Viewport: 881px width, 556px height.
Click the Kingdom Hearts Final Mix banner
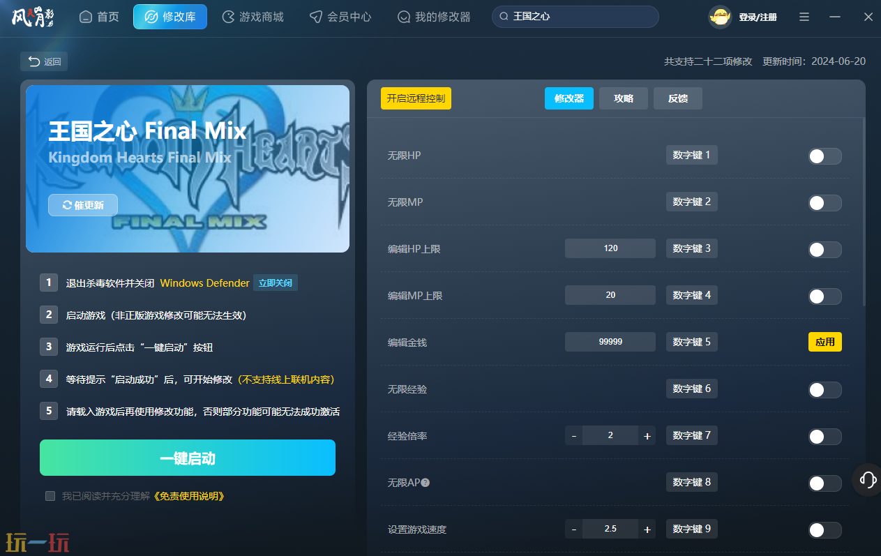(188, 169)
